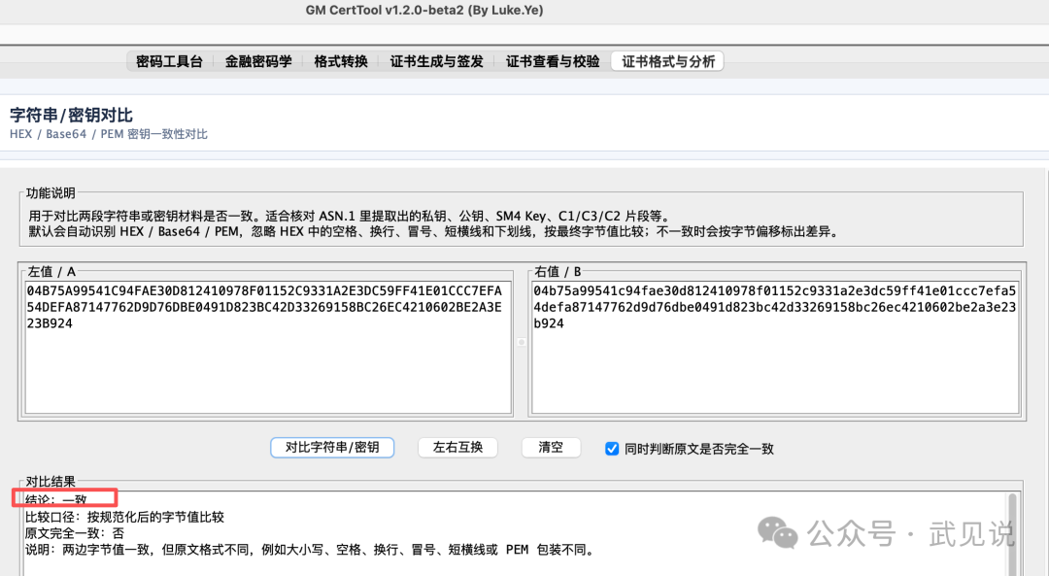1049x576 pixels.
Task: Click the 原文完全一致：否 result line
Action: tap(74, 533)
